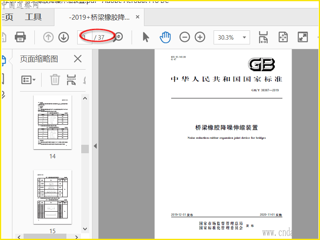The width and height of the screenshot is (320, 240).
Task: Open the 工具 tab
Action: click(33, 17)
